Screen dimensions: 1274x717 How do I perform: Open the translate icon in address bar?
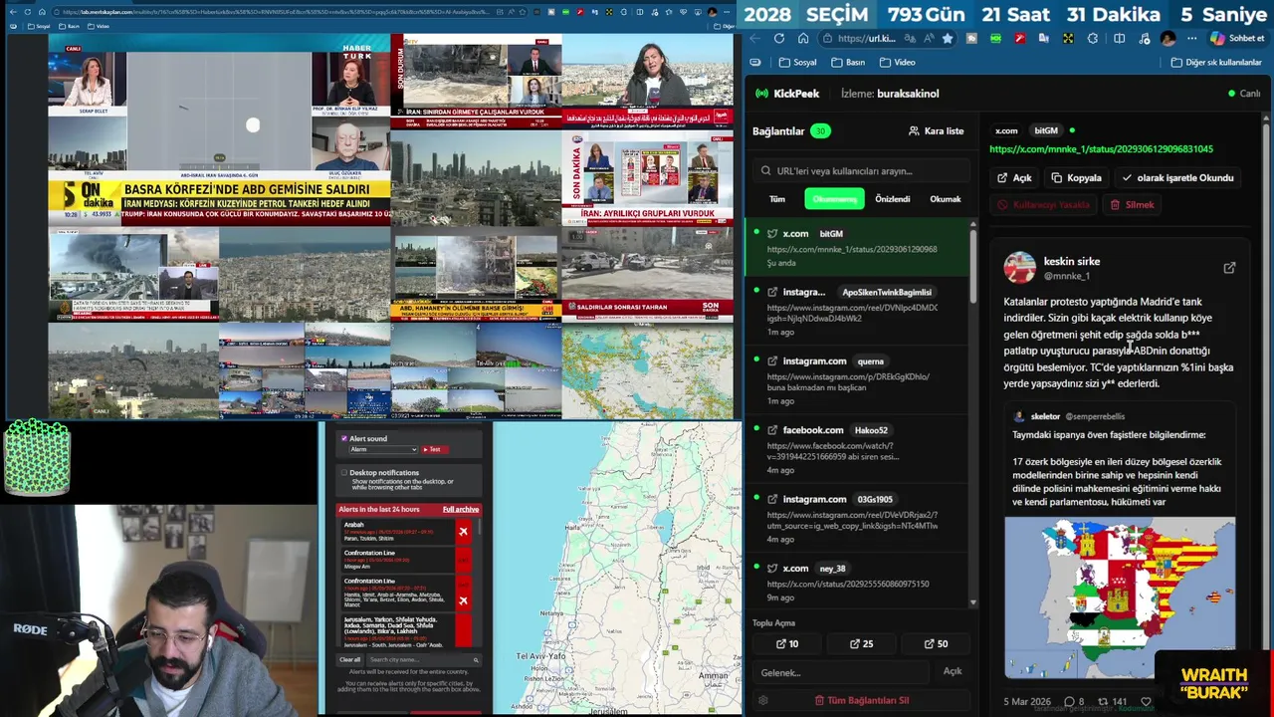[910, 38]
